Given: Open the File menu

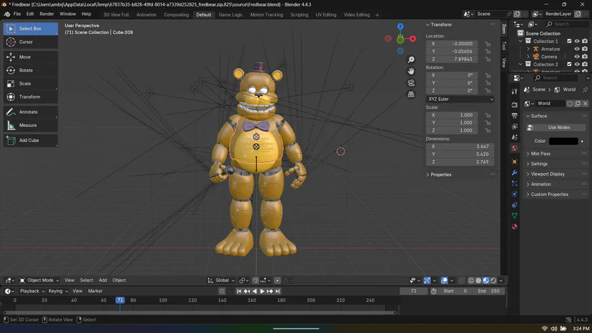Looking at the screenshot, I should [x=17, y=14].
